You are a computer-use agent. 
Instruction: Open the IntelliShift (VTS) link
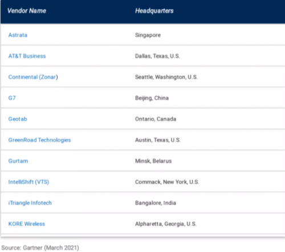(x=28, y=182)
